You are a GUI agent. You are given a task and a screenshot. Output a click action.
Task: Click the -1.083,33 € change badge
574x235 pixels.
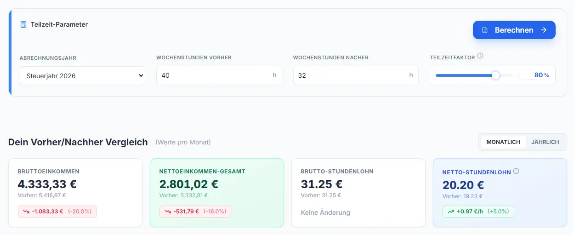[57, 212]
